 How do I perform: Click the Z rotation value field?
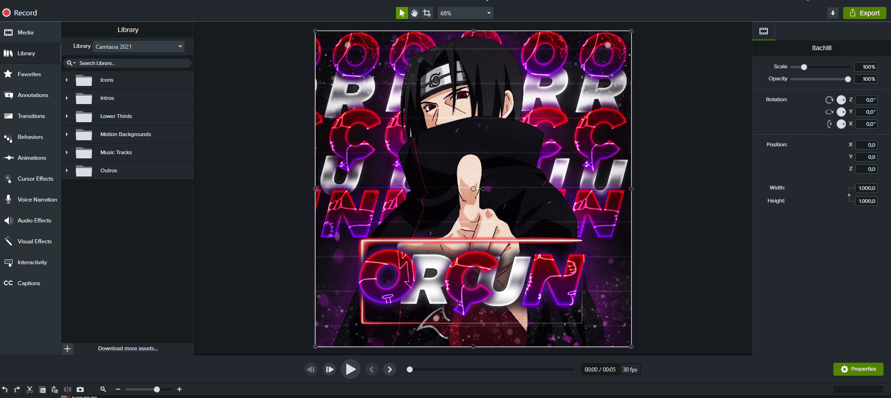coord(866,100)
